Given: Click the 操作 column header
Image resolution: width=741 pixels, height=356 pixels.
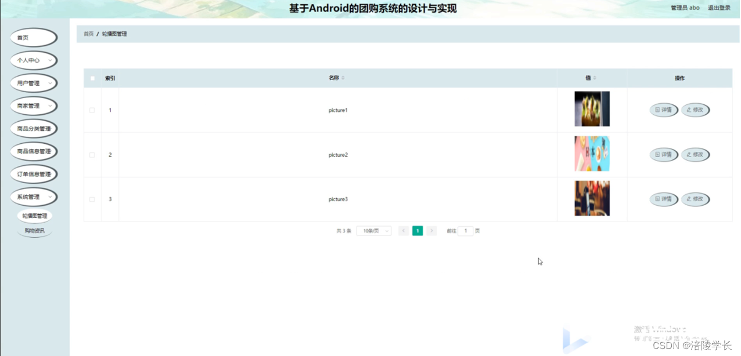Looking at the screenshot, I should point(679,78).
